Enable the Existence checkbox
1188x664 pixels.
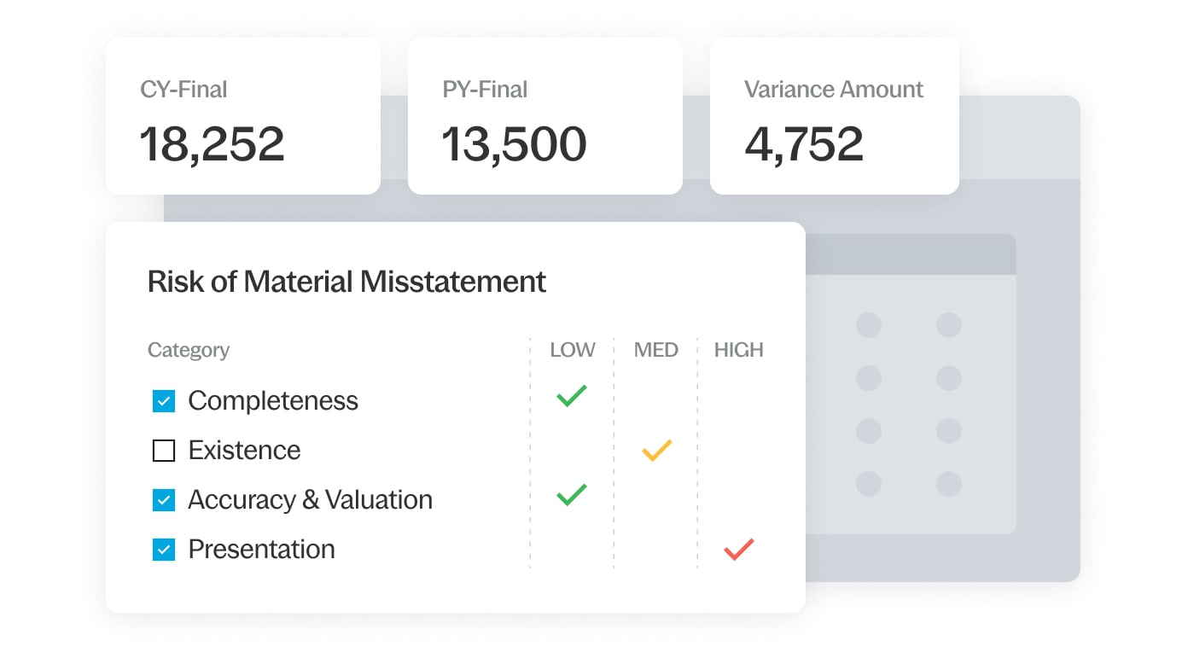(x=163, y=450)
